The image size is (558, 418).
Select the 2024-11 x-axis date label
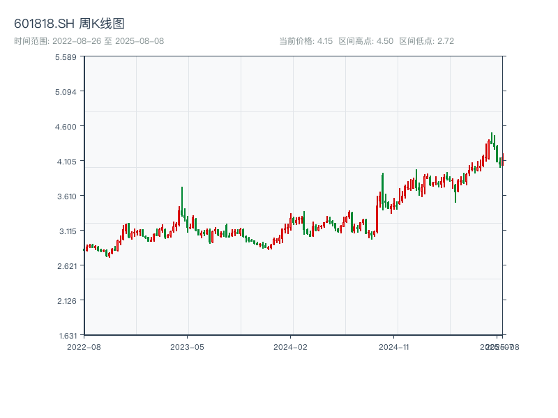coord(394,346)
